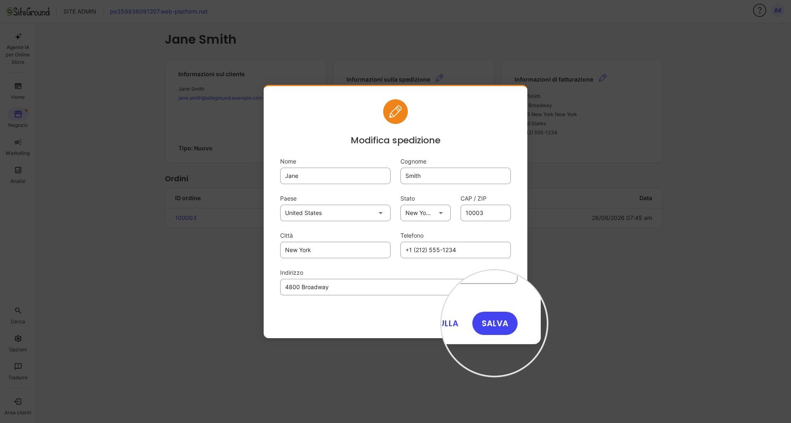Focus the Telefono input field
The width and height of the screenshot is (791, 423).
455,250
